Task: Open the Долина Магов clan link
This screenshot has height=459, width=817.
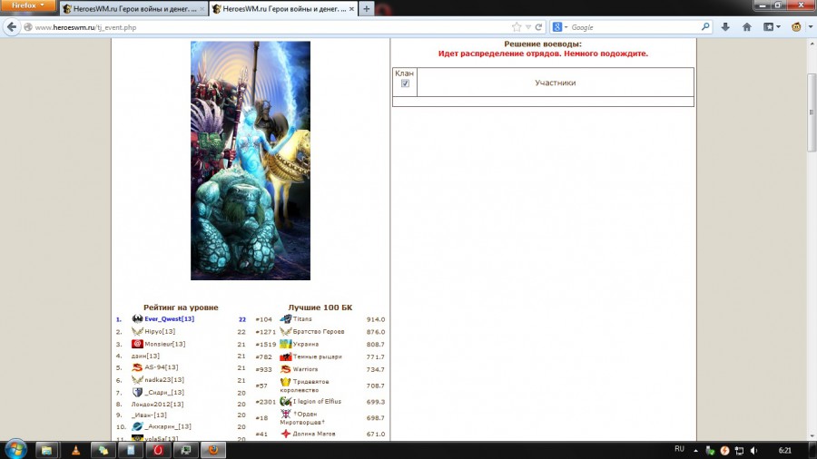Action: point(314,434)
